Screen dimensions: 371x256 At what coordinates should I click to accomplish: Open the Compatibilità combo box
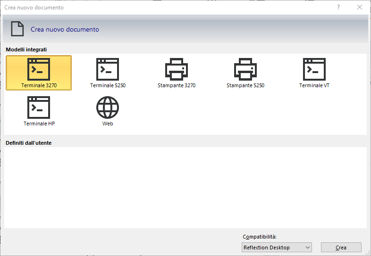pyautogui.click(x=276, y=248)
